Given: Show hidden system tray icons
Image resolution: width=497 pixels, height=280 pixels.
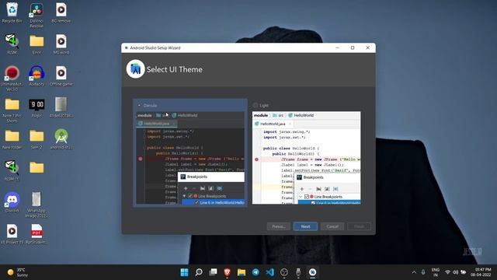Looking at the screenshot, I should tap(414, 272).
